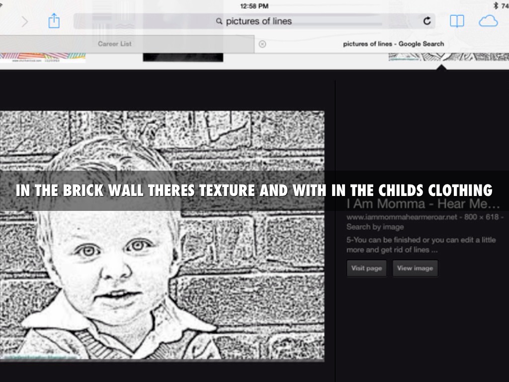The height and width of the screenshot is (382, 509).
Task: Select the dark thumbnail in results row
Action: 183,57
